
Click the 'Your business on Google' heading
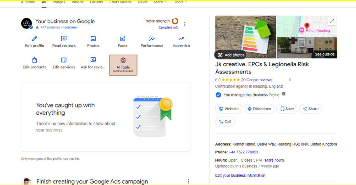(x=65, y=22)
